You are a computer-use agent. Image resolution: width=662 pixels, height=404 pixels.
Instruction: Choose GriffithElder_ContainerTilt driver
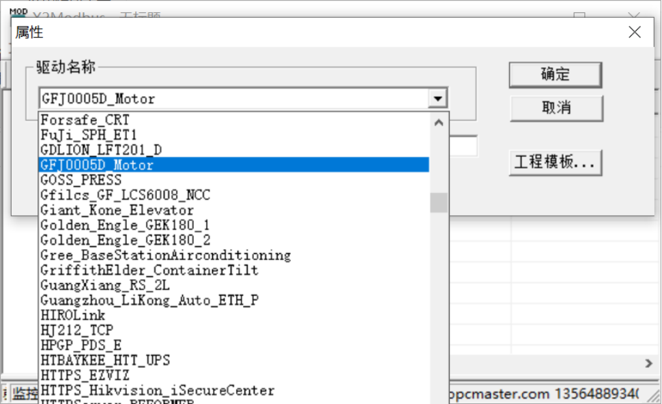click(234, 270)
